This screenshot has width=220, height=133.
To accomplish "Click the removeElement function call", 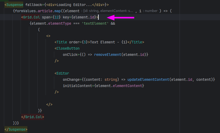I will [108, 55].
